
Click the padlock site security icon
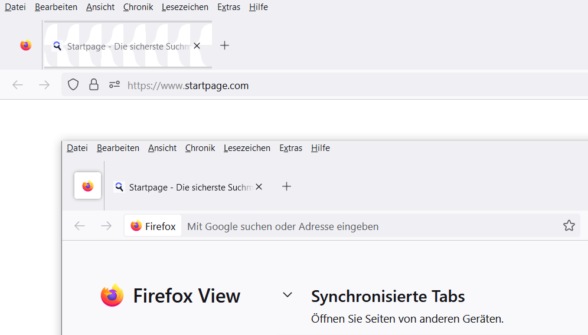point(94,85)
